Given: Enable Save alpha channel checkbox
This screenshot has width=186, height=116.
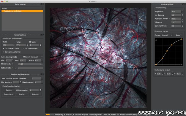Looking at the screenshot, I should click(4, 52).
